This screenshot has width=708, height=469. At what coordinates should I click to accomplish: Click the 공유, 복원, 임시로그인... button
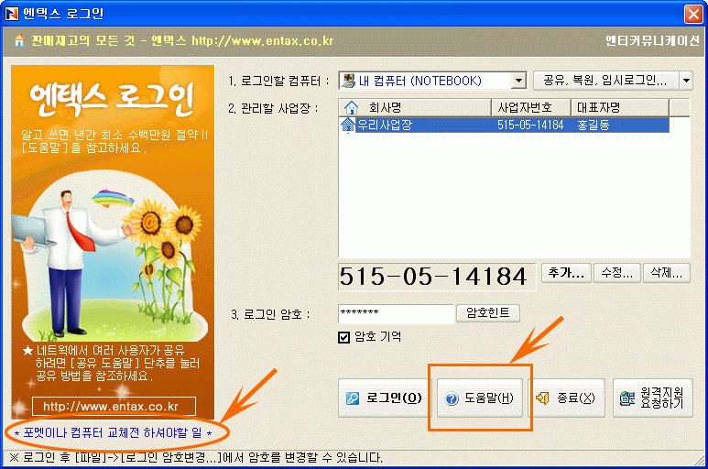point(606,81)
